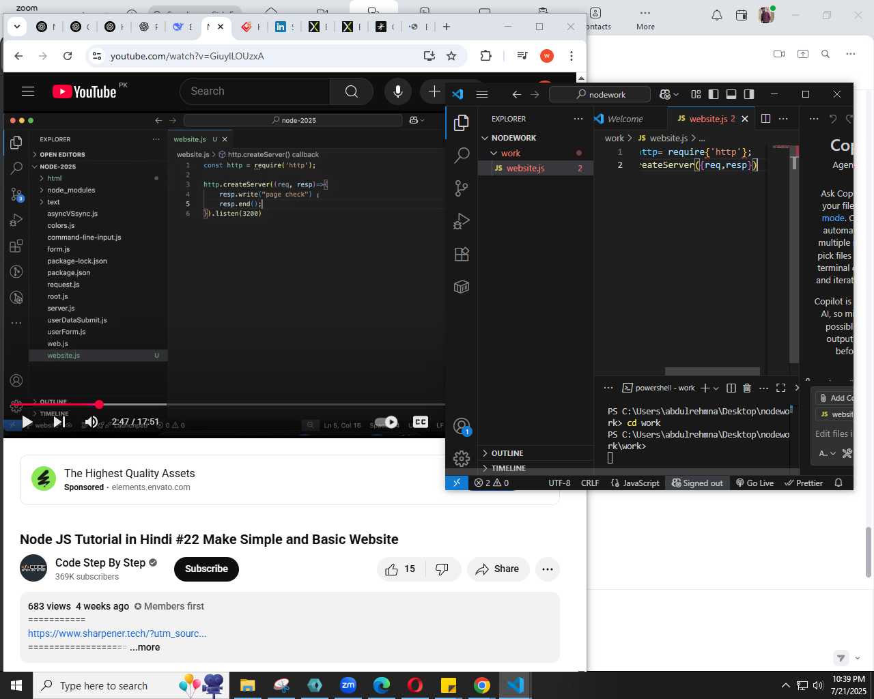Click Signed out Copilot status item
The height and width of the screenshot is (699, 874).
click(x=697, y=483)
